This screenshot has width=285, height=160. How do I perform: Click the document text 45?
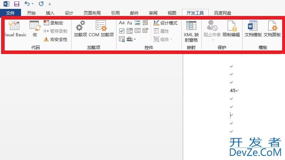233,91
